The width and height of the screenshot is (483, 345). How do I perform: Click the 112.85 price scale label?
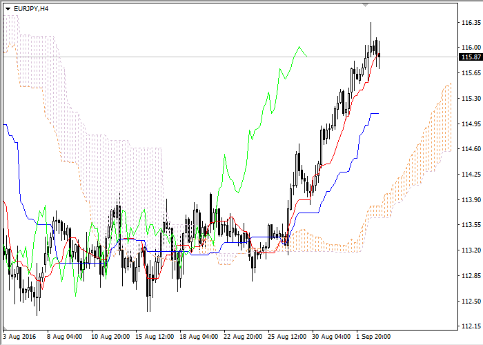coord(471,276)
